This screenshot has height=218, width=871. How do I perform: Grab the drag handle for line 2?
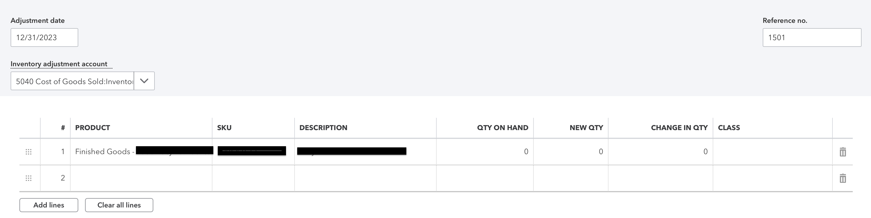point(29,178)
